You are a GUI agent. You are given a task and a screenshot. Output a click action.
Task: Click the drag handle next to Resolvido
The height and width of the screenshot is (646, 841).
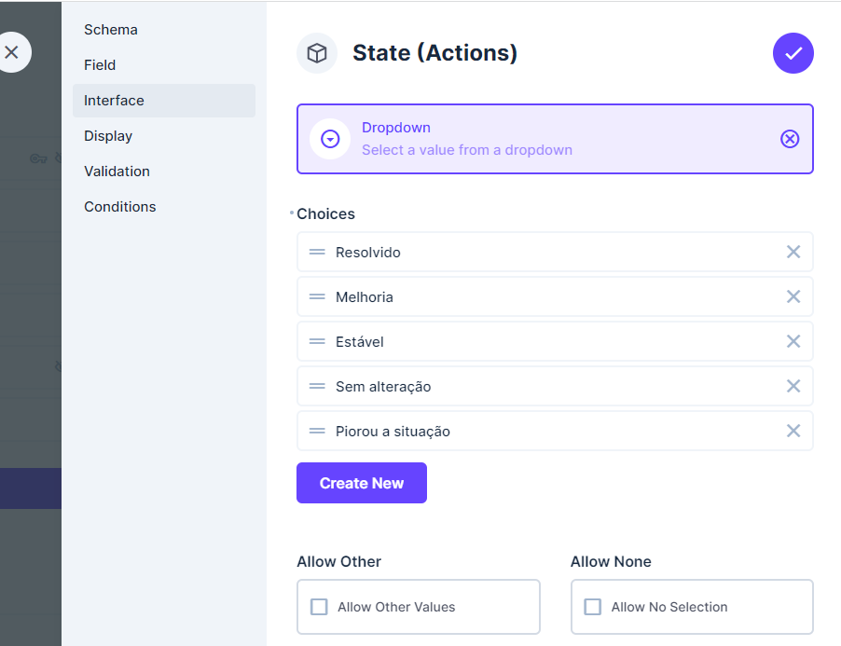click(318, 252)
